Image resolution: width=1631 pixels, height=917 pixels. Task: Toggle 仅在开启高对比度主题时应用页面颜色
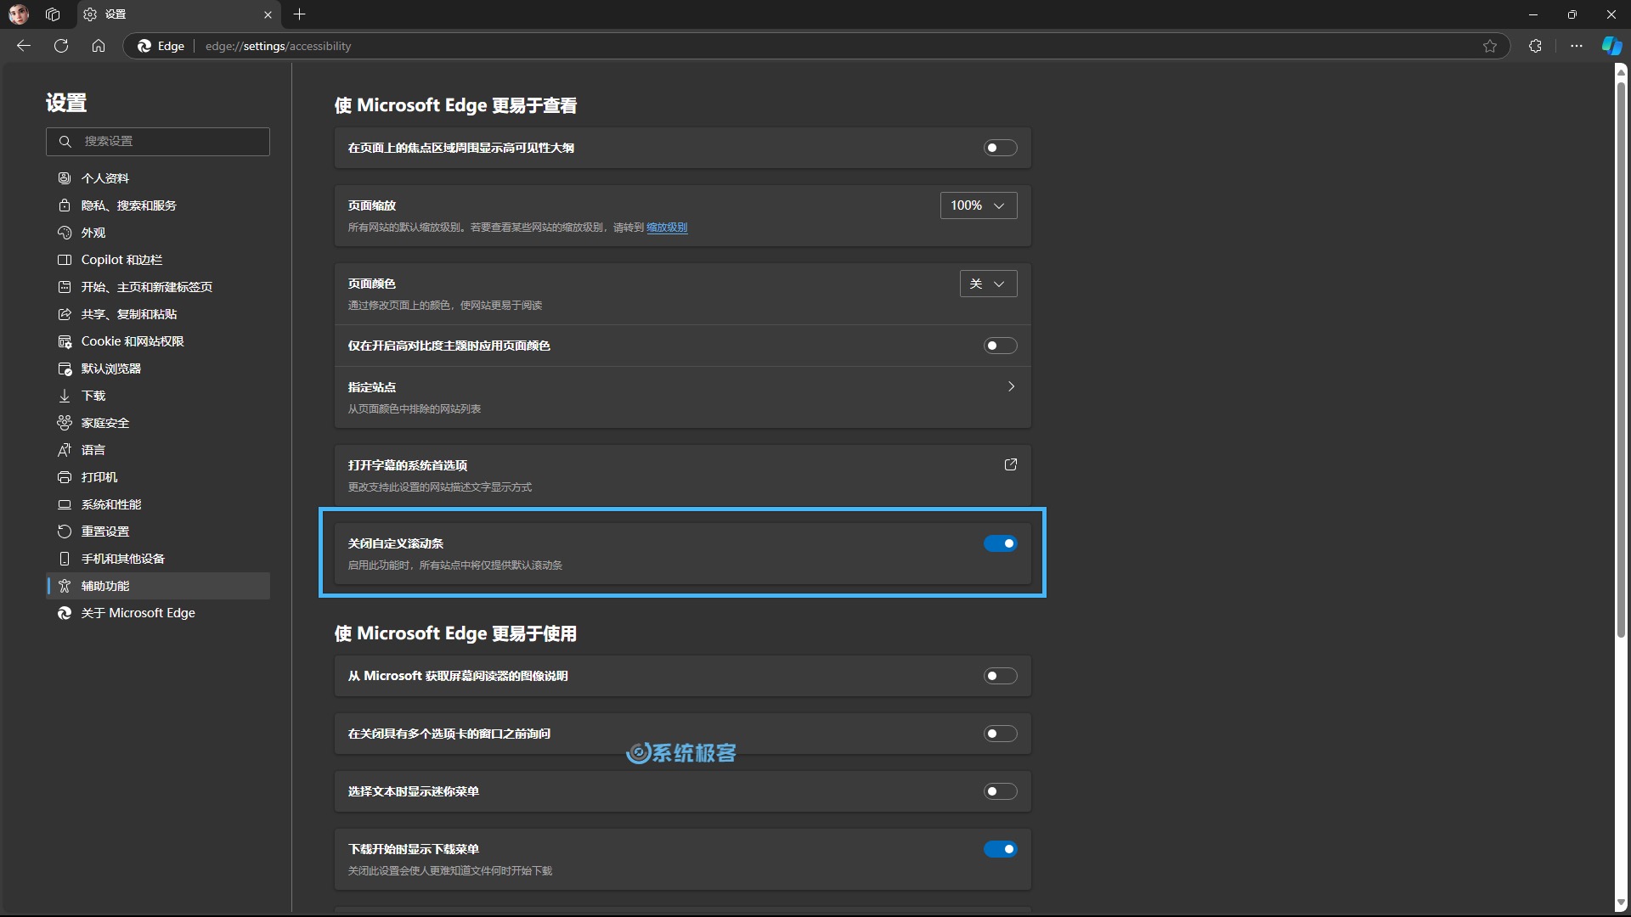click(x=1000, y=346)
